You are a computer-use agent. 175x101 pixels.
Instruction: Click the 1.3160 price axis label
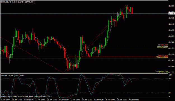(x=172, y=18)
